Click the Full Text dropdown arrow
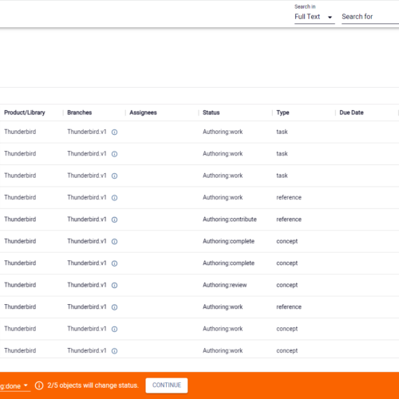This screenshot has height=399, width=399. click(330, 18)
